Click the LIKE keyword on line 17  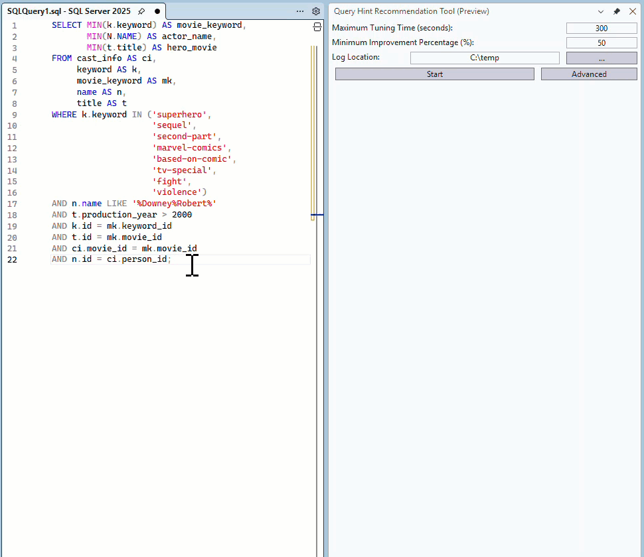coord(117,204)
